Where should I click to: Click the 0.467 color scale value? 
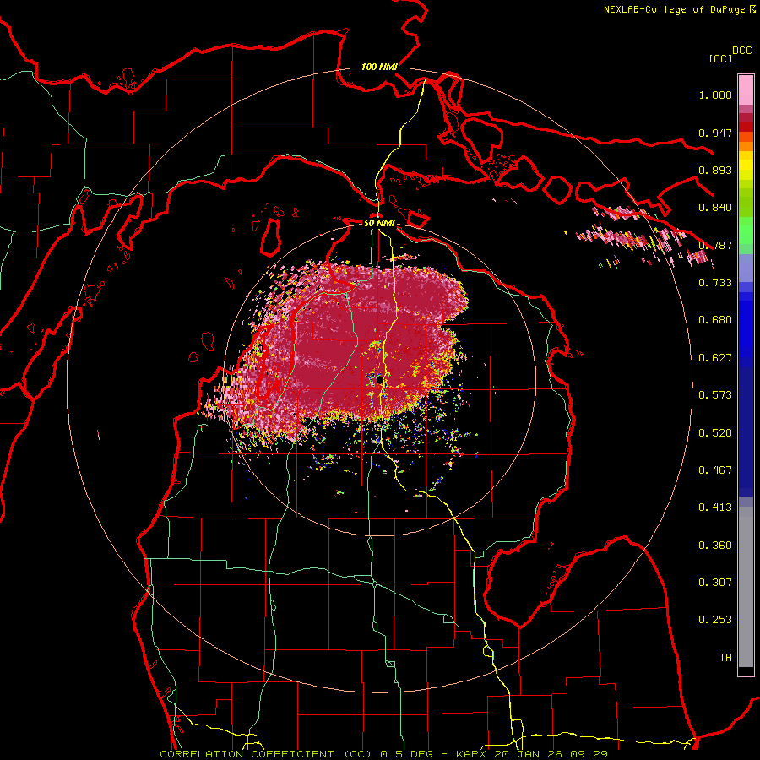(715, 470)
